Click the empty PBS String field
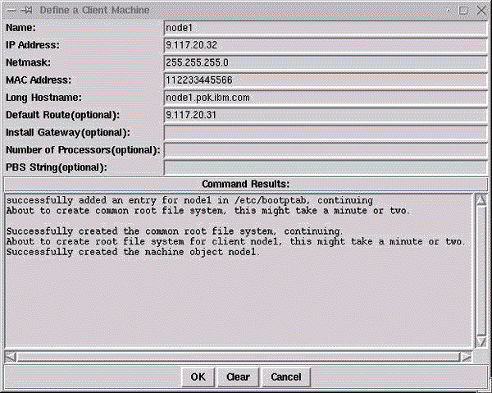The height and width of the screenshot is (393, 492). click(326, 167)
